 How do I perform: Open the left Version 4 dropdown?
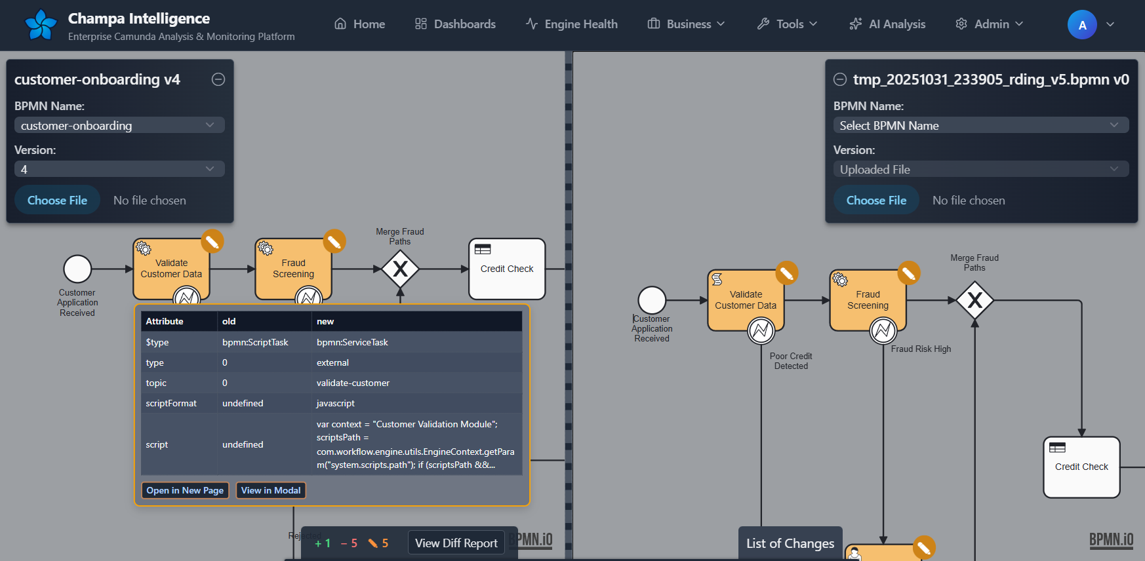pos(119,169)
